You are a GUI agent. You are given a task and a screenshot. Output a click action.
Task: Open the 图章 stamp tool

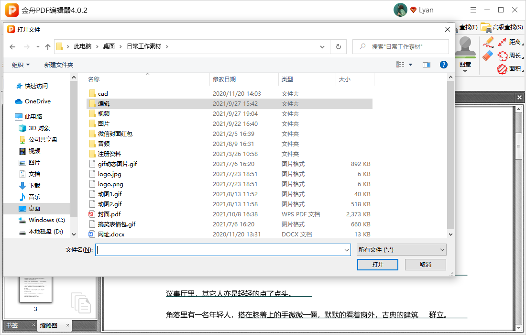tap(465, 50)
